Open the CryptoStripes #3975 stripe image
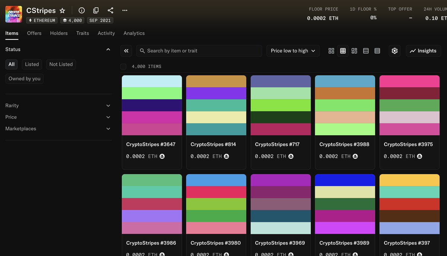 pos(410,105)
